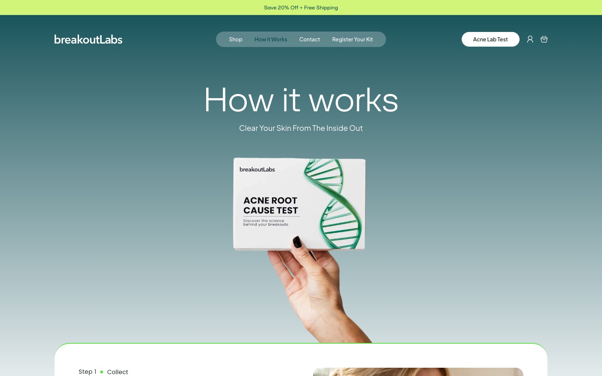
Task: Click the Save 20% Off banner
Action: click(301, 8)
